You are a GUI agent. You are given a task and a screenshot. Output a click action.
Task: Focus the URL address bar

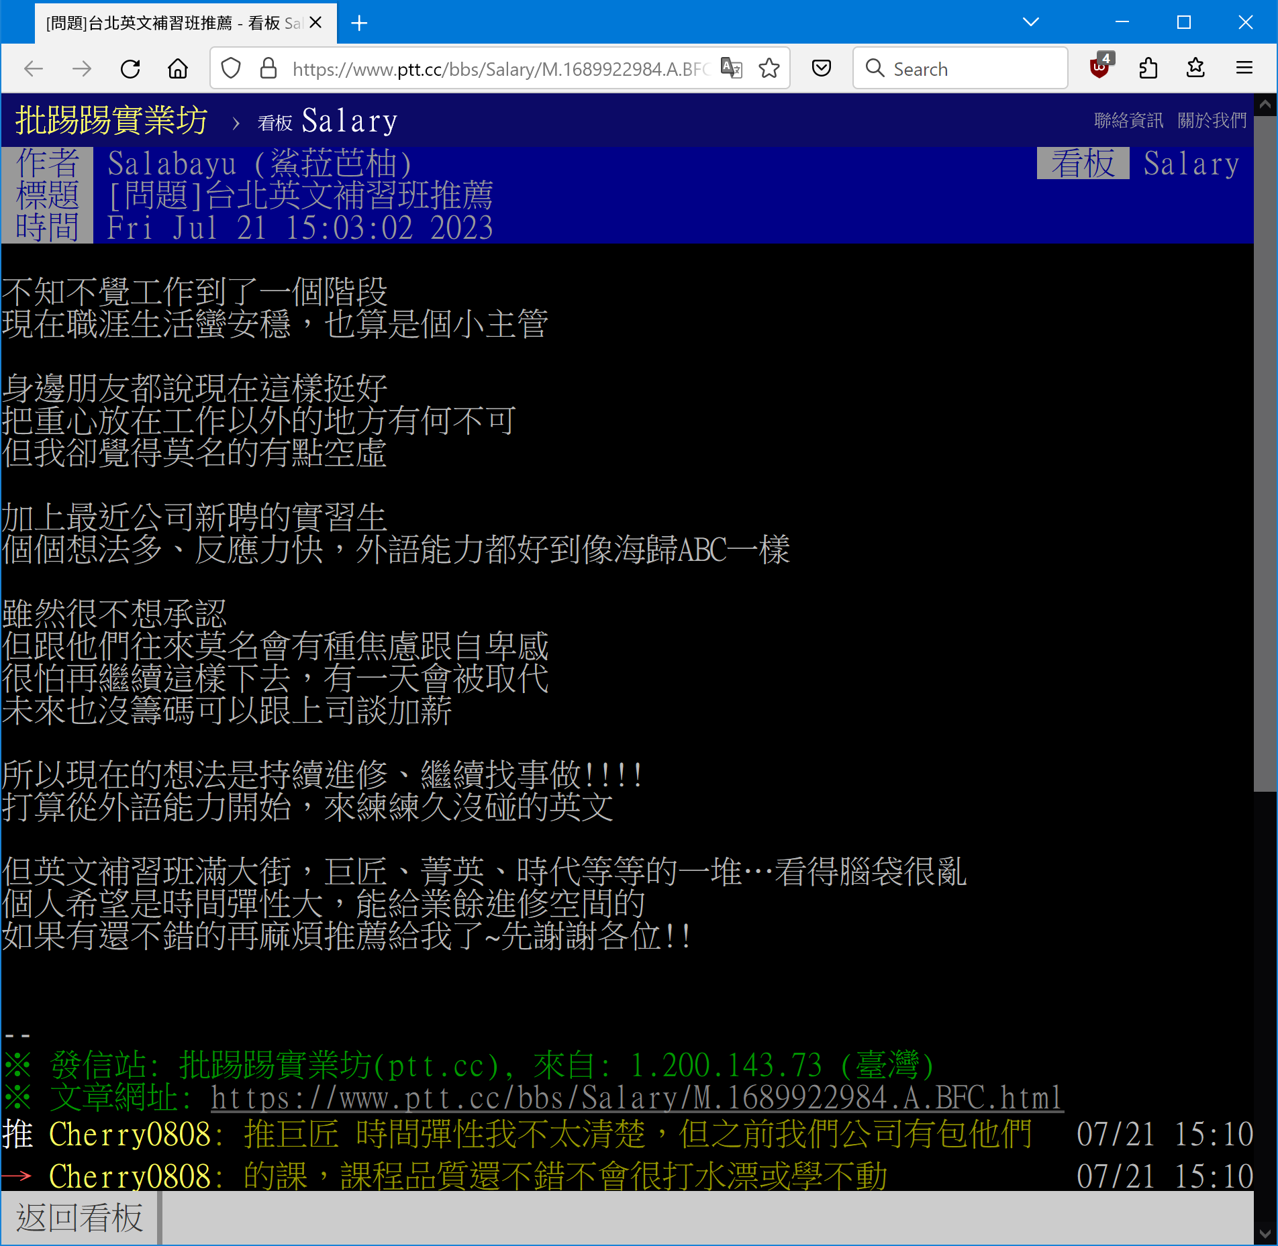pyautogui.click(x=500, y=69)
